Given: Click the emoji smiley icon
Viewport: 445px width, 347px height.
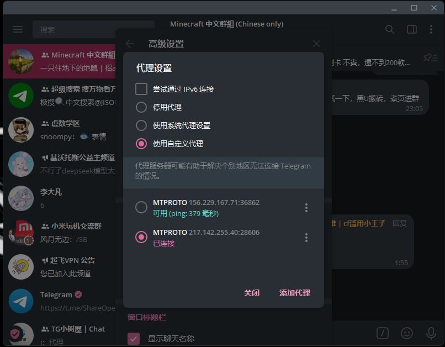Looking at the screenshot, I should tap(407, 333).
